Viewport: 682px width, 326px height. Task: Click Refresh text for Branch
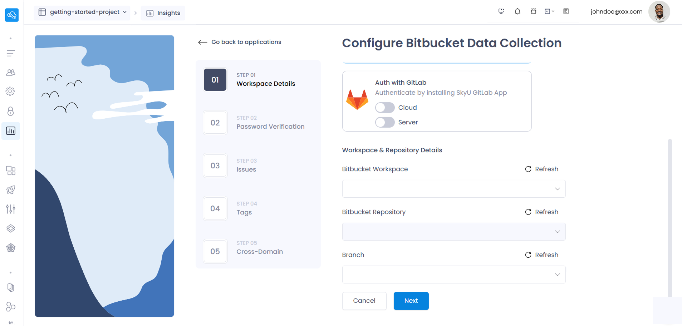pyautogui.click(x=546, y=255)
